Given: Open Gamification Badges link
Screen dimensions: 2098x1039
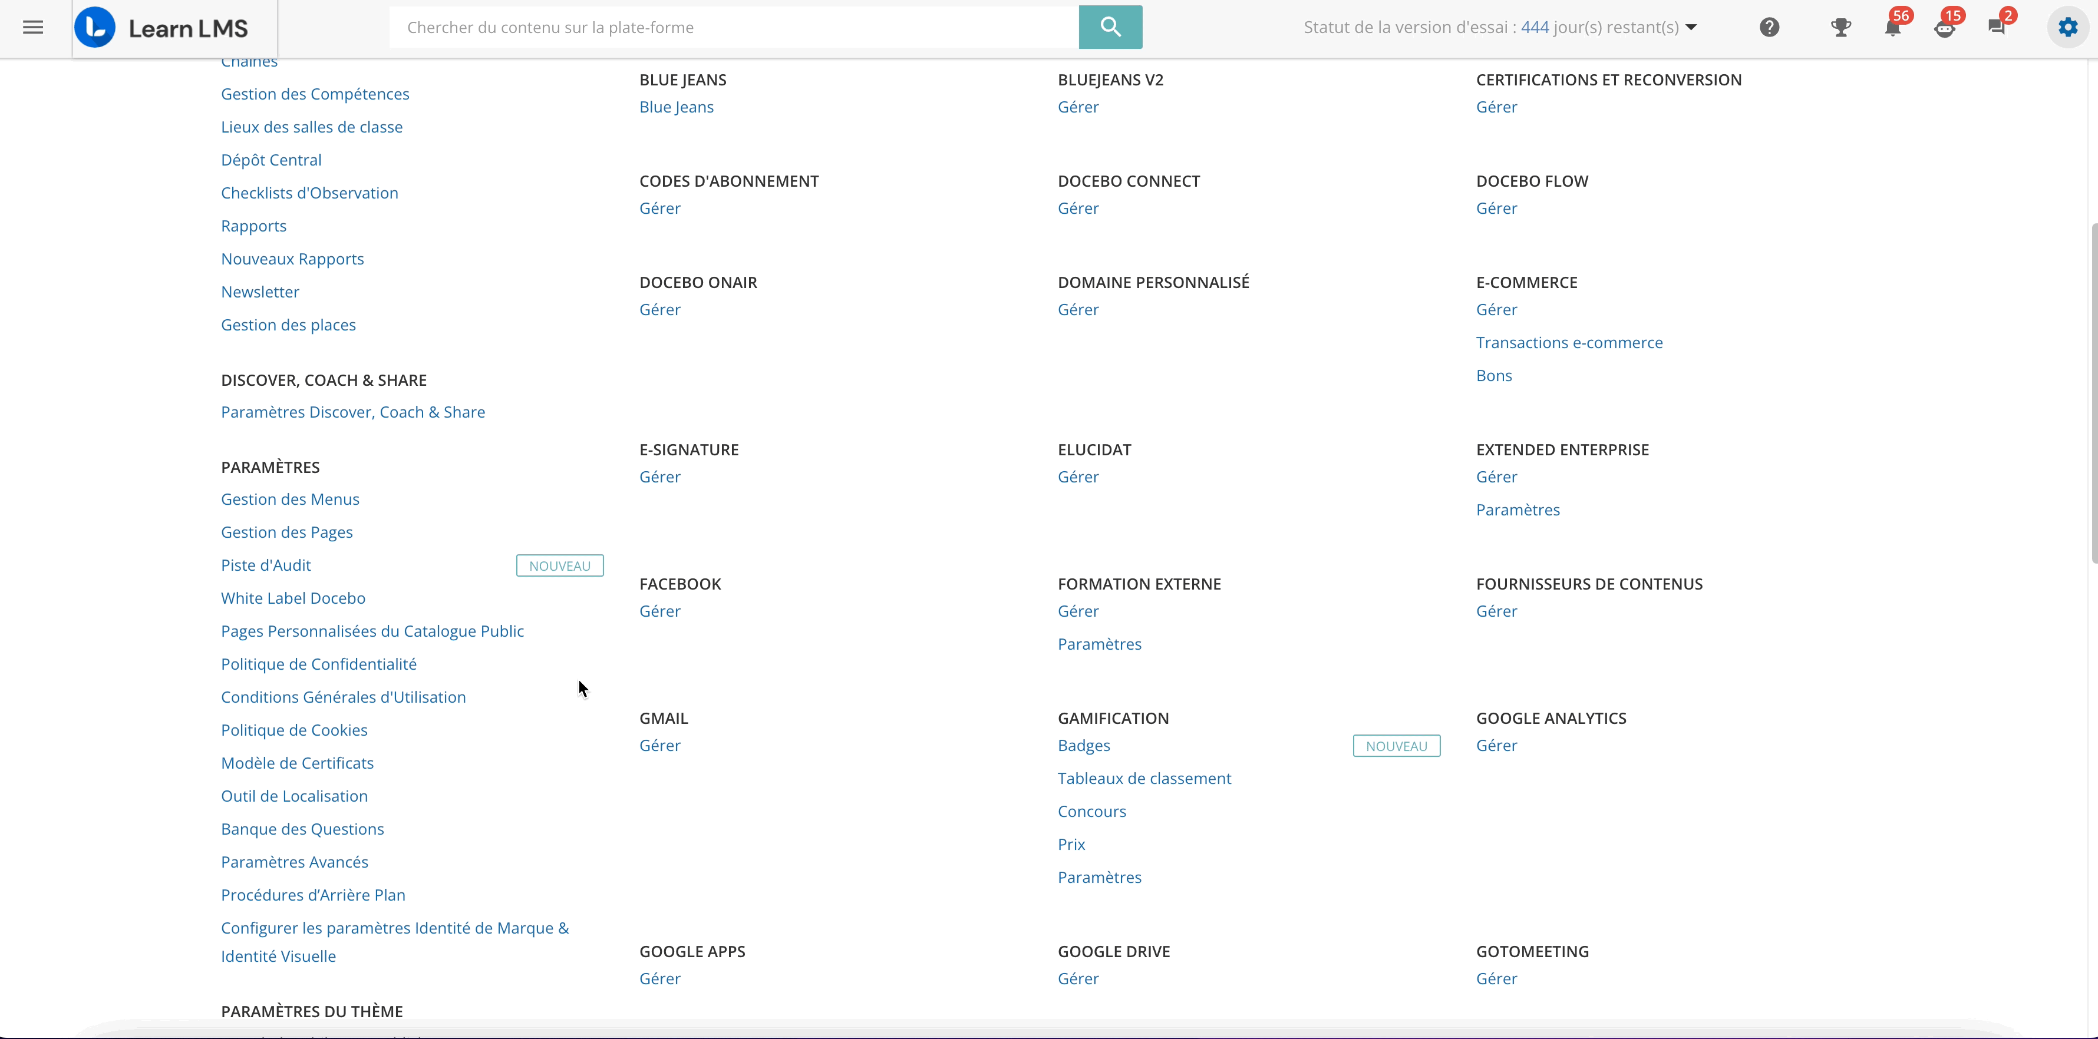Looking at the screenshot, I should click(x=1083, y=745).
